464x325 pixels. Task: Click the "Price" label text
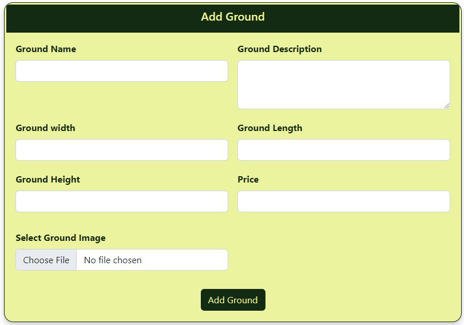[x=248, y=179]
